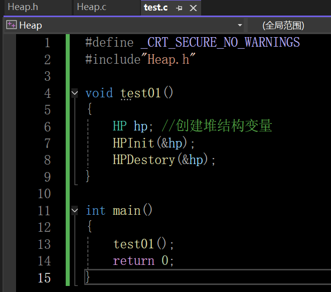
Task: Click line number 10 in the gutter
Action: tap(44, 193)
